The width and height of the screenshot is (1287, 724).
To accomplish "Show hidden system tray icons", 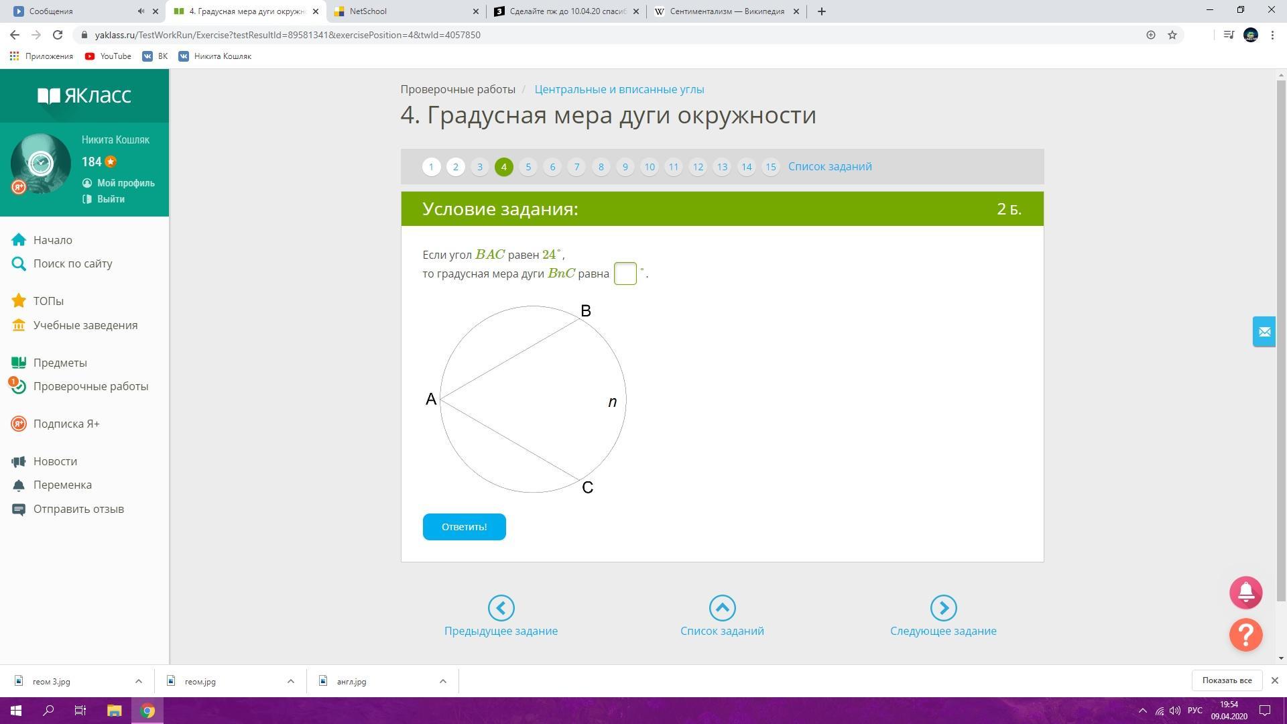I will pos(1142,711).
